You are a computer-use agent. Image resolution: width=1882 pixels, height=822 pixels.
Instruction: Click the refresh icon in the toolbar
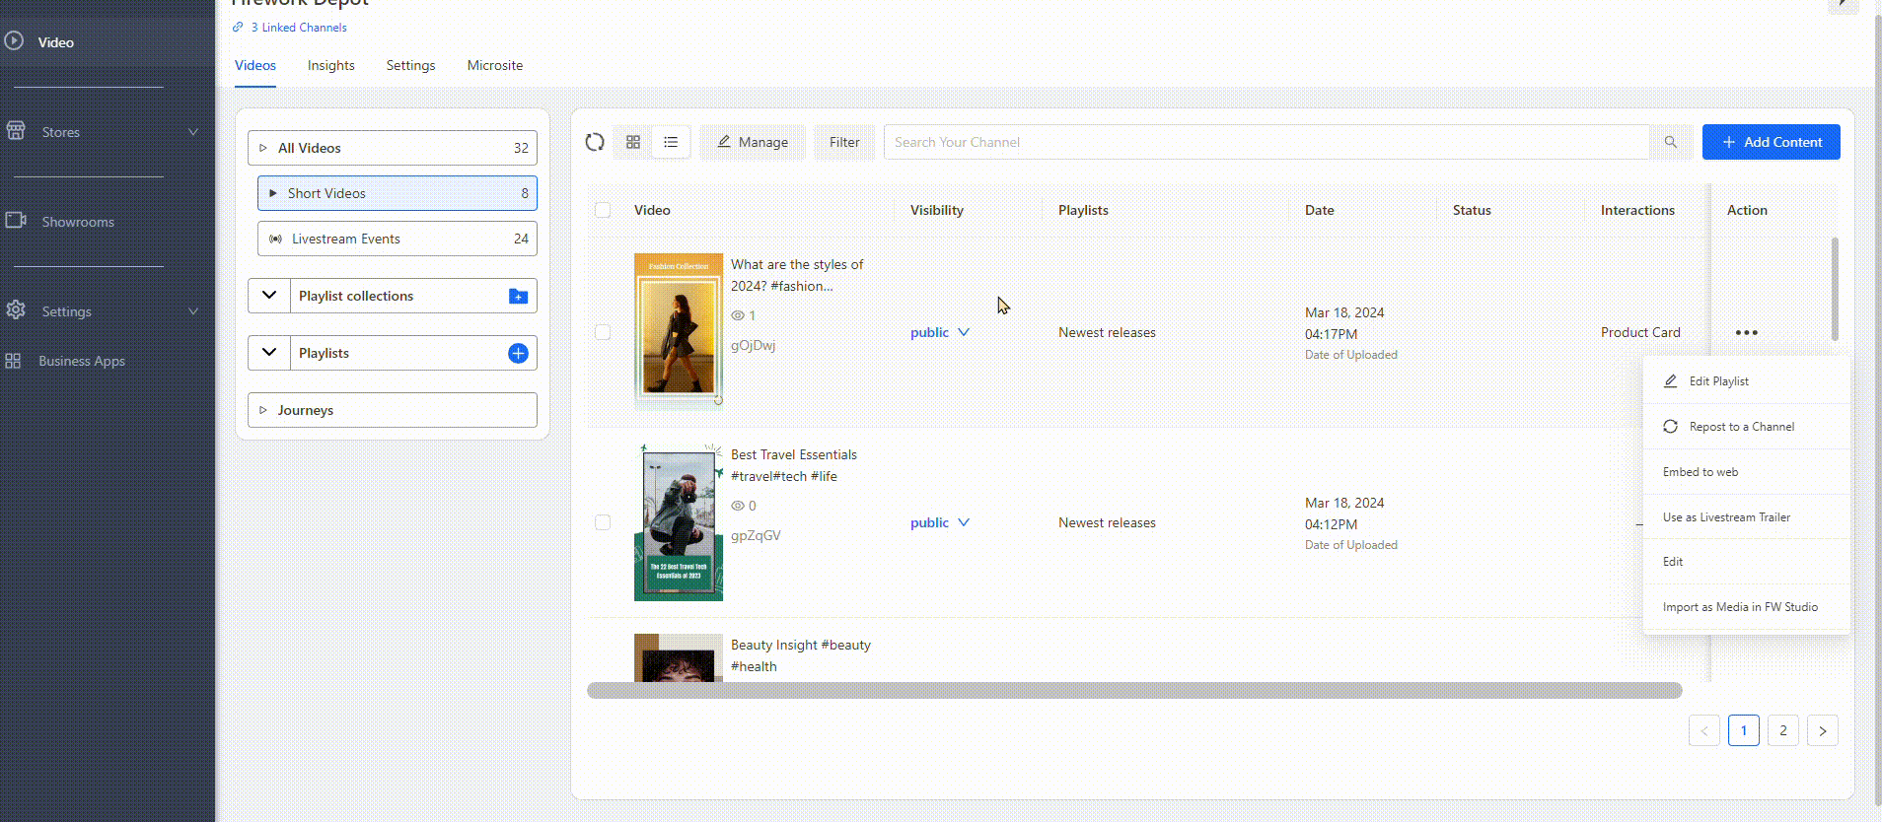[595, 142]
